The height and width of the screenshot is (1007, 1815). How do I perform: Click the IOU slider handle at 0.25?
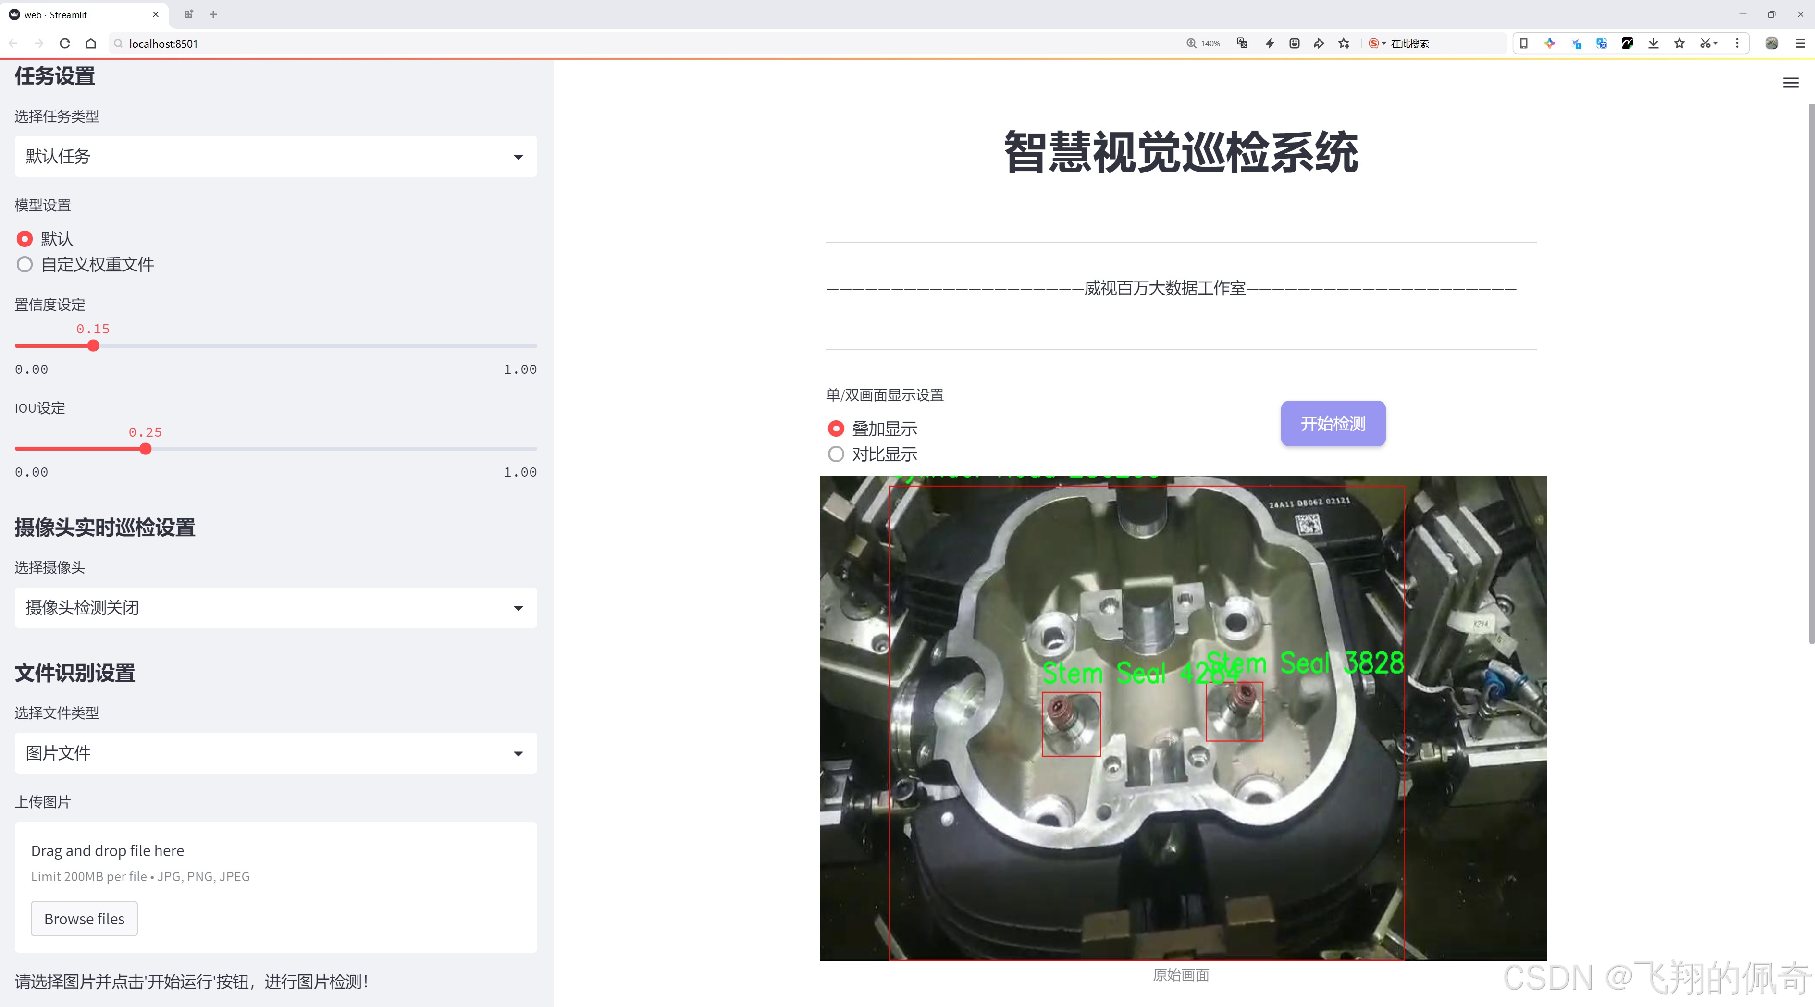(145, 449)
